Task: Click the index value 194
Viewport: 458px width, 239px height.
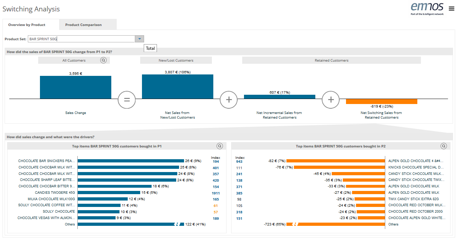Action: click(216, 162)
